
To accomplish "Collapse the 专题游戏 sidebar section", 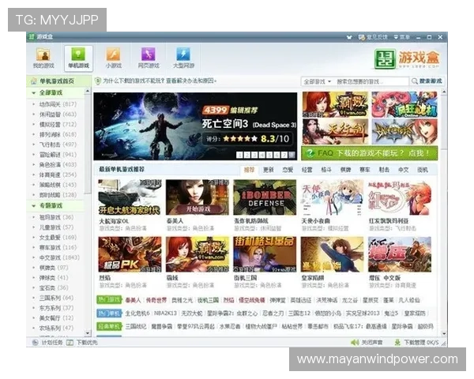I will point(33,206).
